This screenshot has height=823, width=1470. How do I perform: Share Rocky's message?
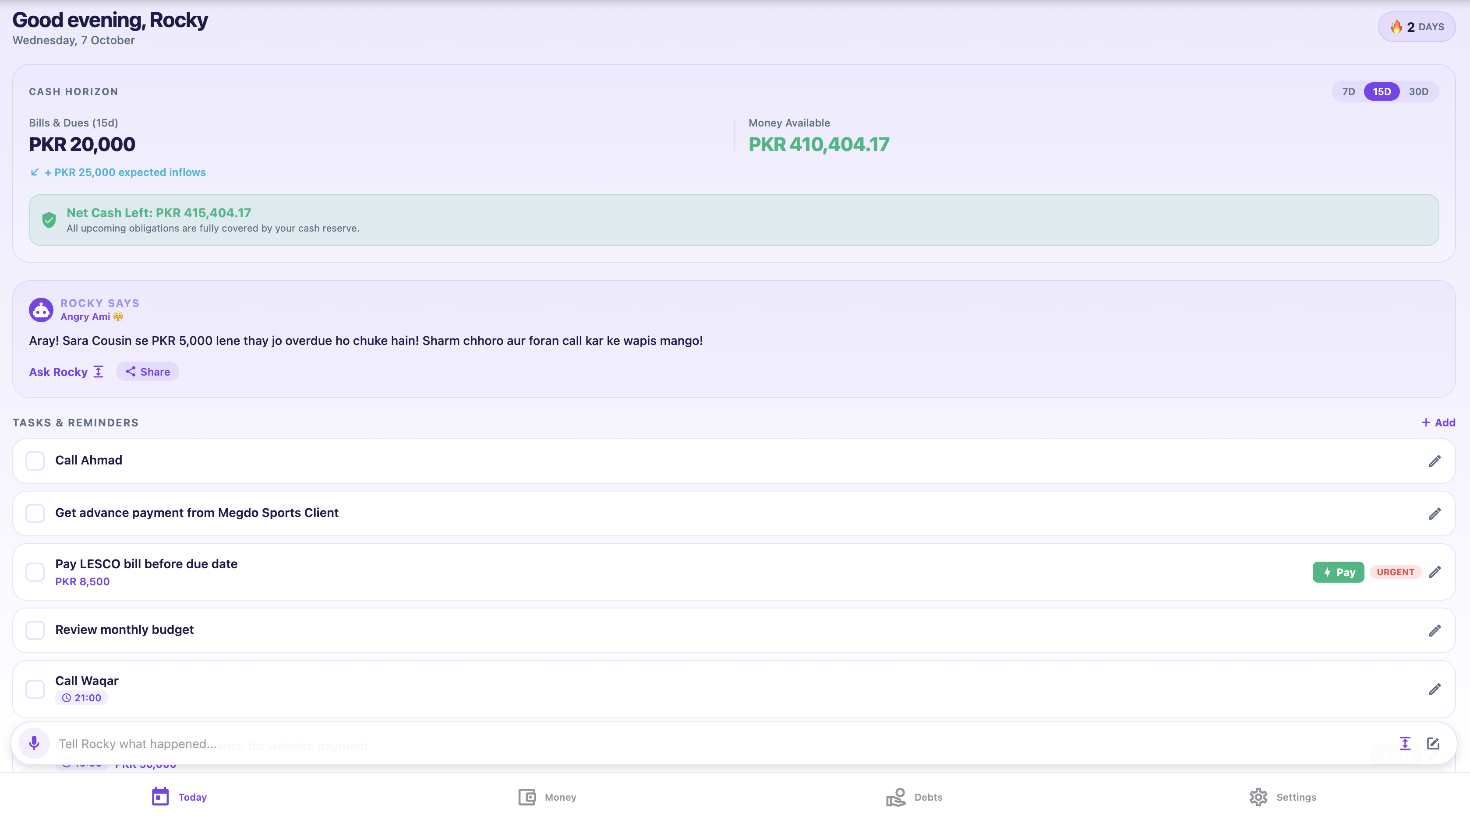click(x=148, y=372)
